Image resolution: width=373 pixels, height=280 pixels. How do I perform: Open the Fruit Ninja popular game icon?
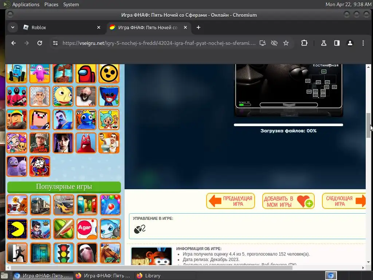click(63, 229)
